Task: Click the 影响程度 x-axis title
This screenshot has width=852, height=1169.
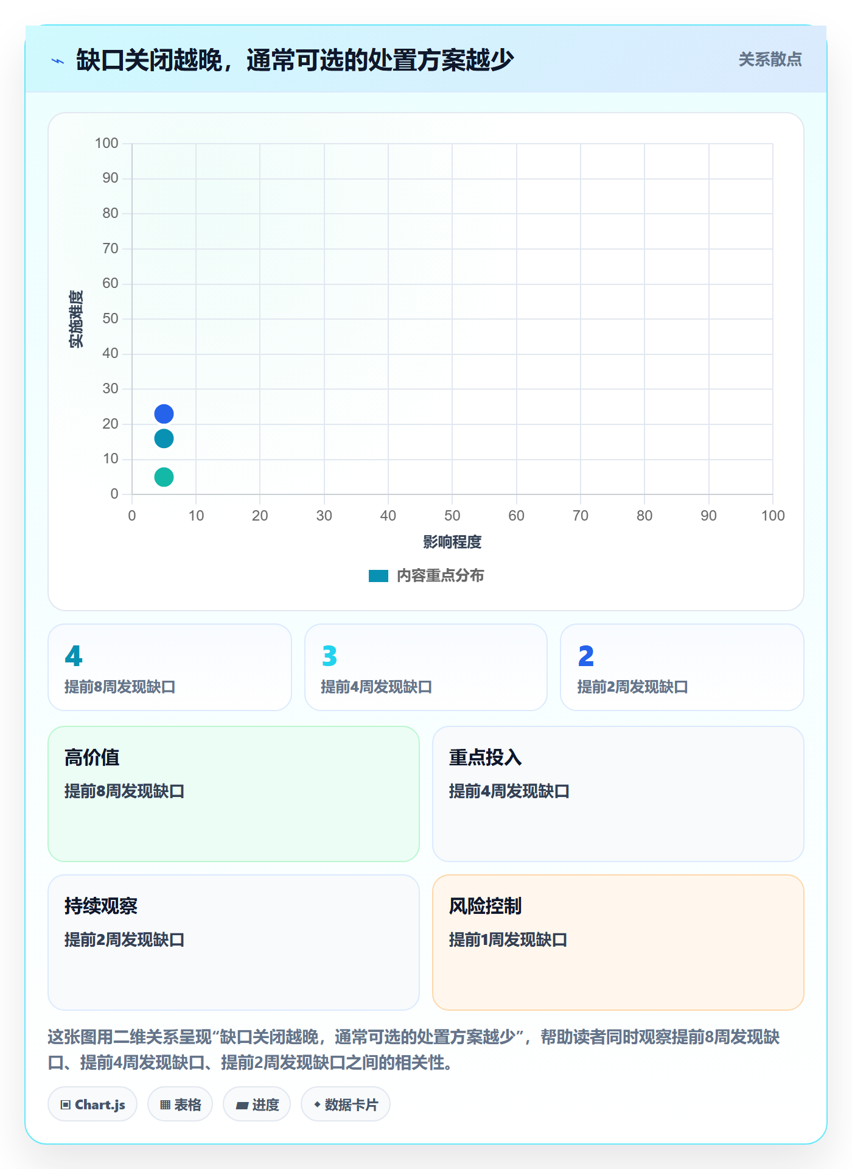Action: point(452,542)
